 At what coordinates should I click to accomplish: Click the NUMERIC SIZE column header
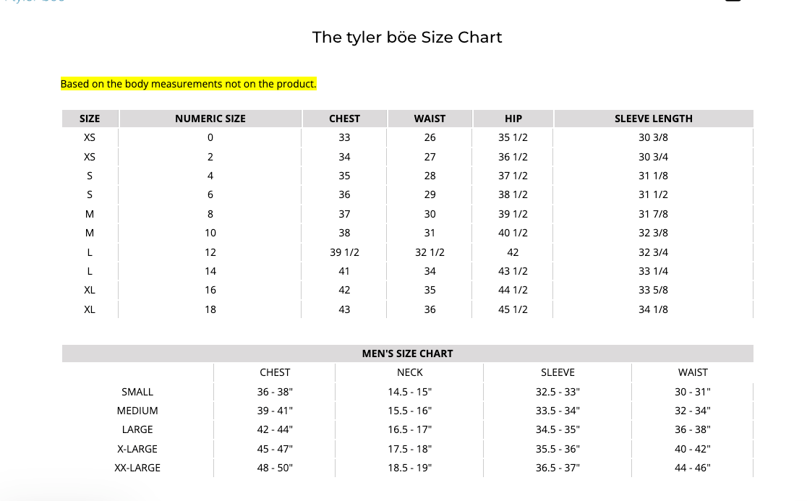click(x=210, y=119)
